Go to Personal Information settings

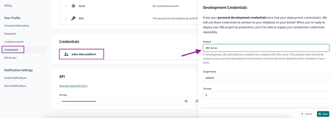coord(17,26)
